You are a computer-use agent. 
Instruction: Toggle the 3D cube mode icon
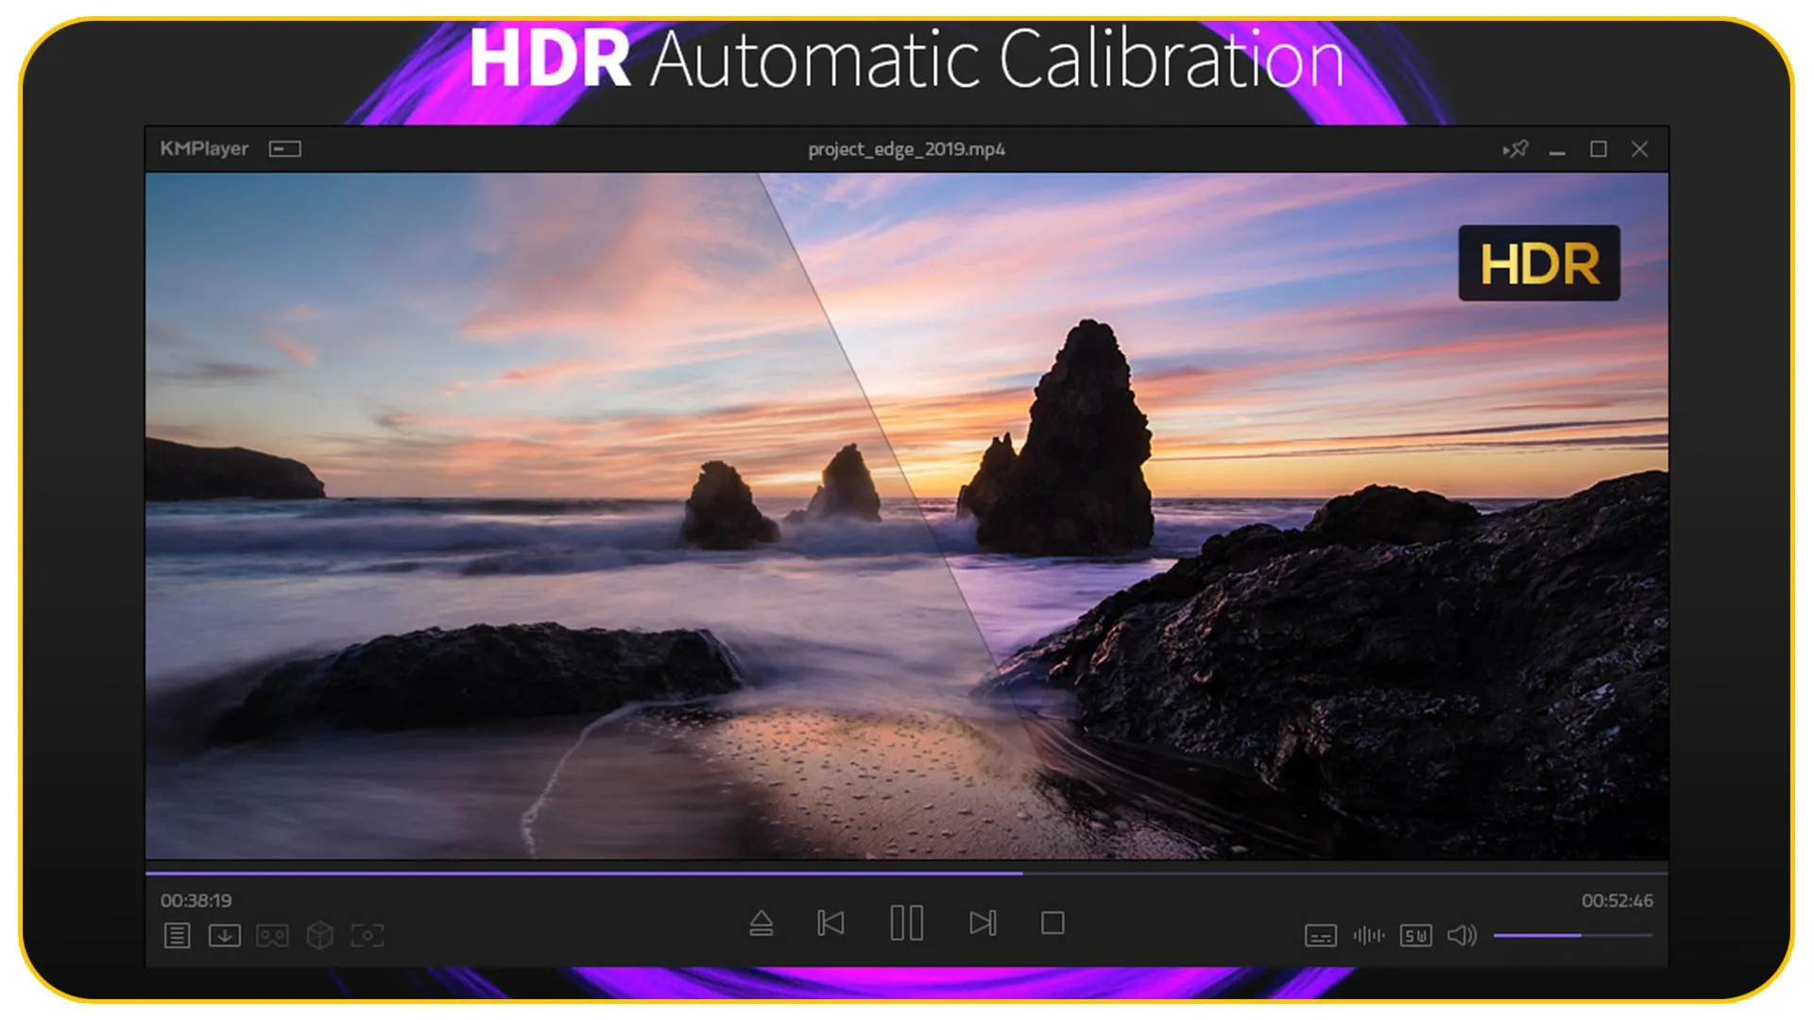pos(320,936)
